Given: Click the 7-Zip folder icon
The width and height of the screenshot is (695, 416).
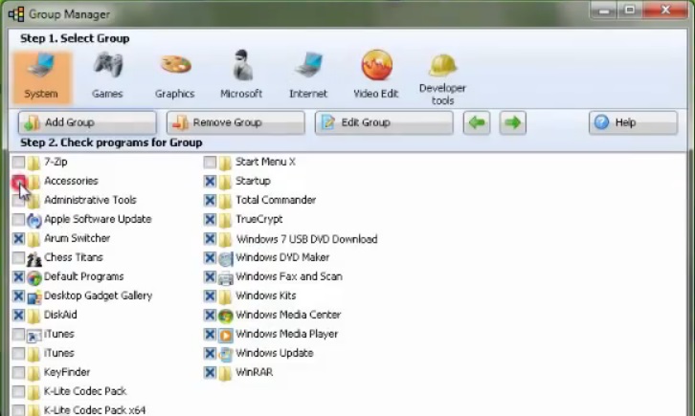Looking at the screenshot, I should 34,163.
